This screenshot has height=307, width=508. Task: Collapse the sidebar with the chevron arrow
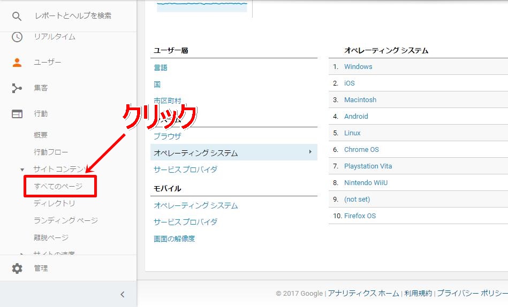point(123,294)
